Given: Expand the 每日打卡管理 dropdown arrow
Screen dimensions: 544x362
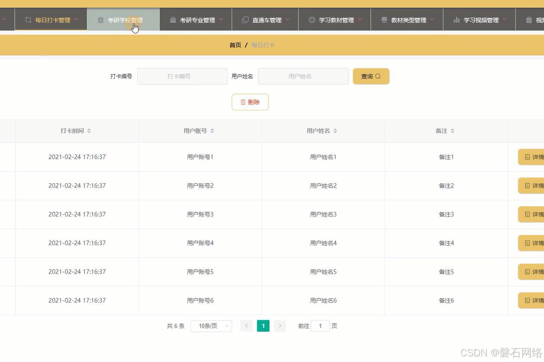Looking at the screenshot, I should 76,19.
